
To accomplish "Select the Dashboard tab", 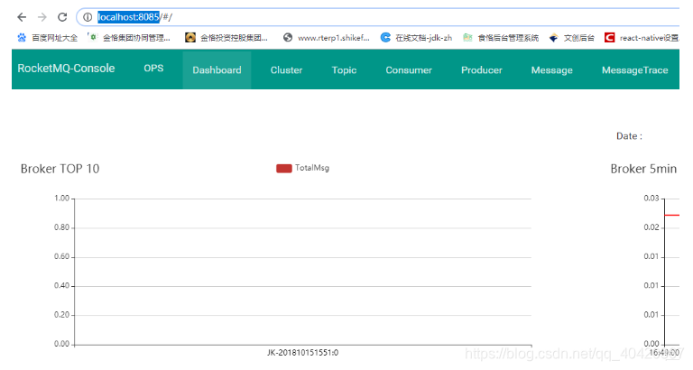I will (x=217, y=69).
